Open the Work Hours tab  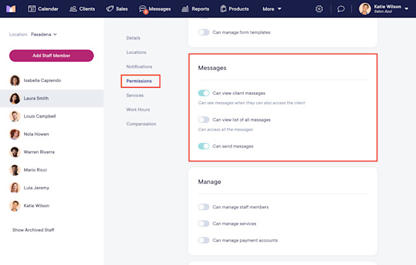click(x=138, y=110)
